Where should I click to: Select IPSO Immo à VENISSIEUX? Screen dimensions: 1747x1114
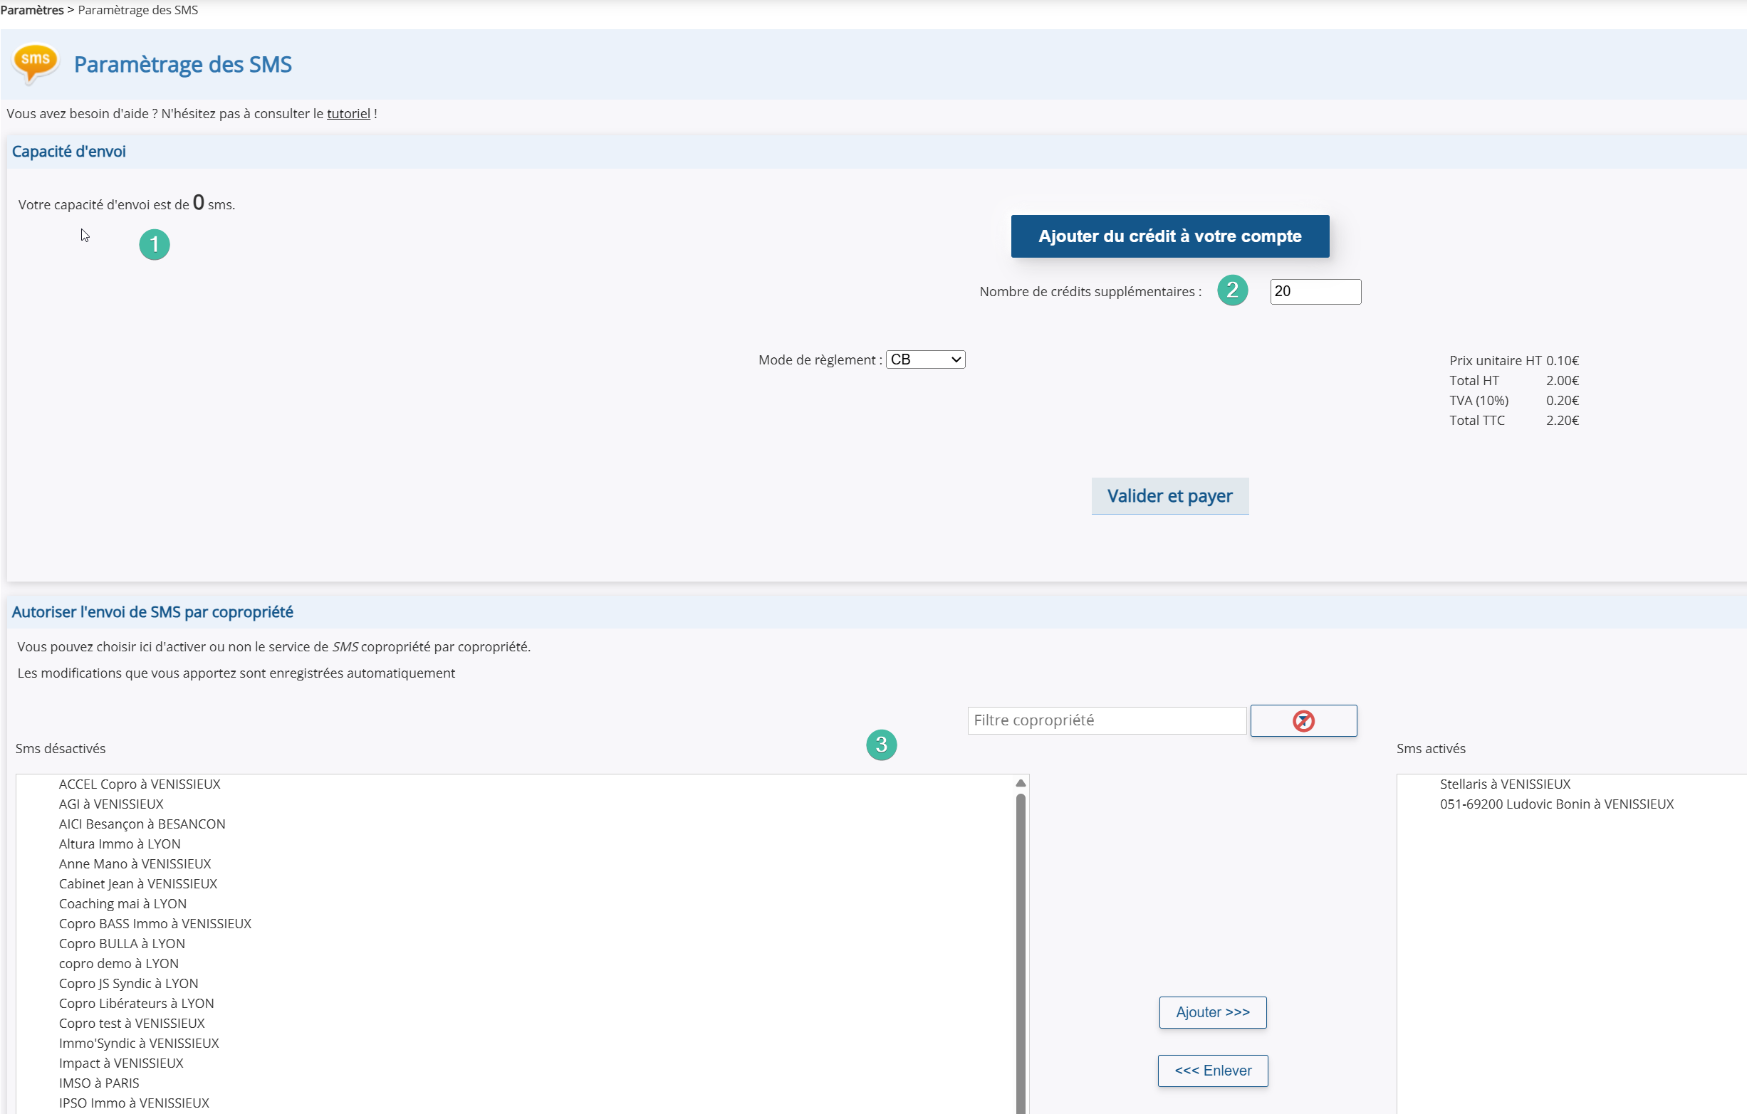(134, 1103)
